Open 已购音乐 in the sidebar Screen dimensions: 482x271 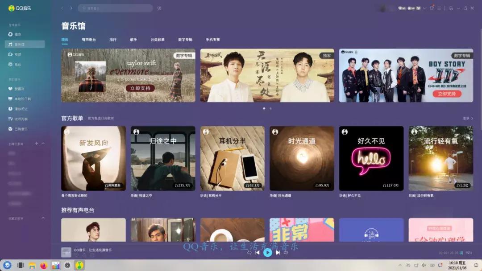coord(18,129)
